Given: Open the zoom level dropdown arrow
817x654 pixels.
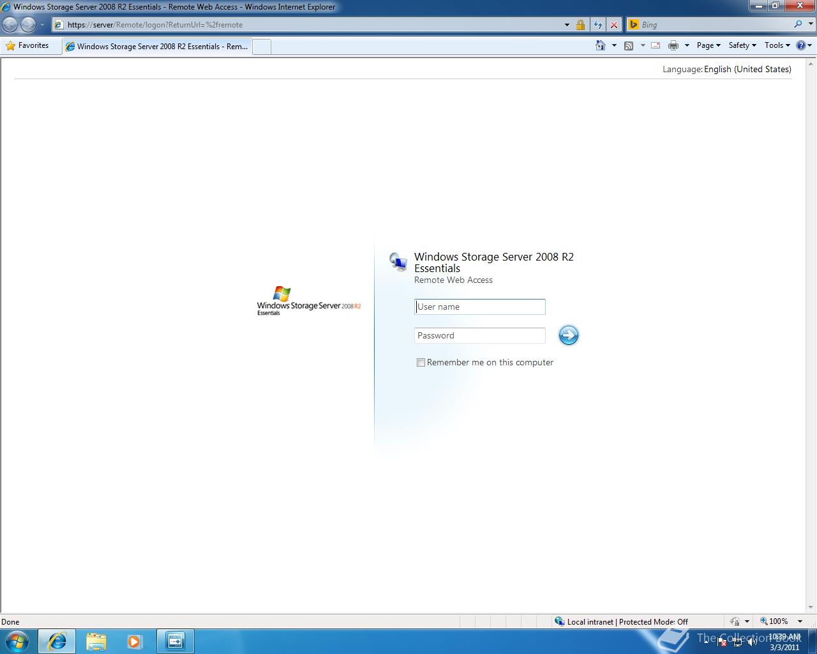Looking at the screenshot, I should pos(800,621).
